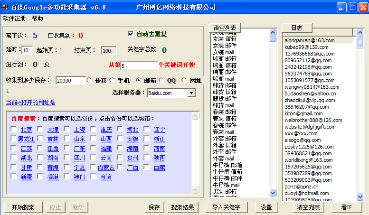Click keyword list scroll down arrow
The height and width of the screenshot is (215, 369).
coord(273,193)
